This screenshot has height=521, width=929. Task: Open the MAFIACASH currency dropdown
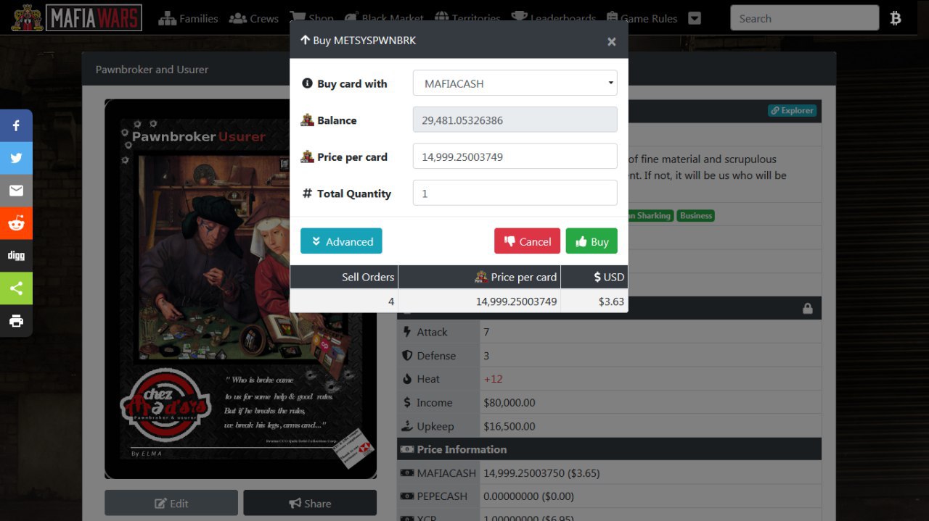515,83
